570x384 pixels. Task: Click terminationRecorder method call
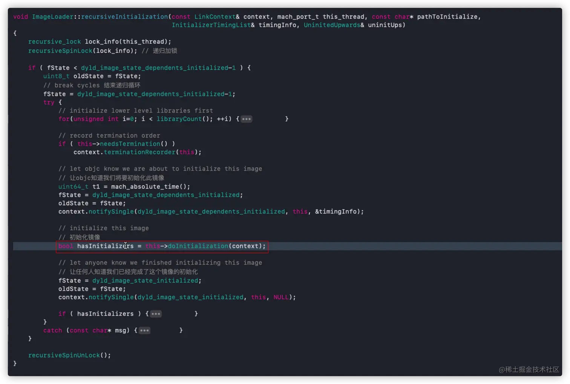point(139,152)
